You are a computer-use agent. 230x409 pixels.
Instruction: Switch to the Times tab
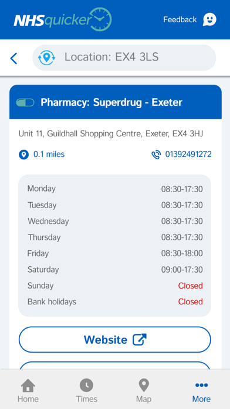pyautogui.click(x=86, y=391)
